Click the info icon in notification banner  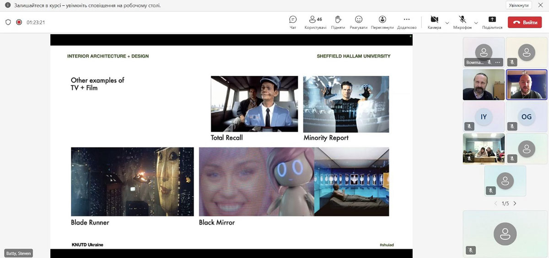click(x=8, y=5)
